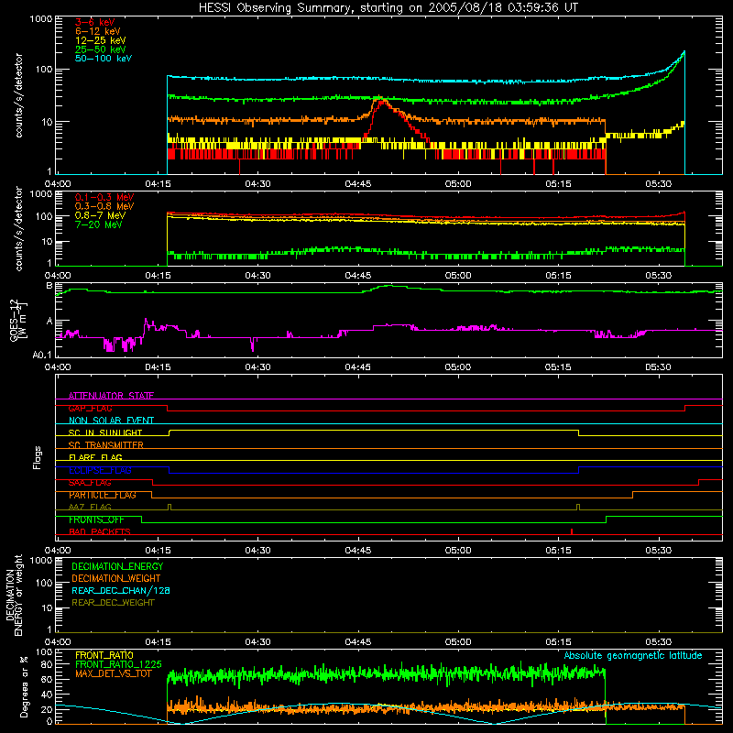Click the REAR_DEC_CHAN/128 legend label
733x733 pixels.
[x=121, y=590]
